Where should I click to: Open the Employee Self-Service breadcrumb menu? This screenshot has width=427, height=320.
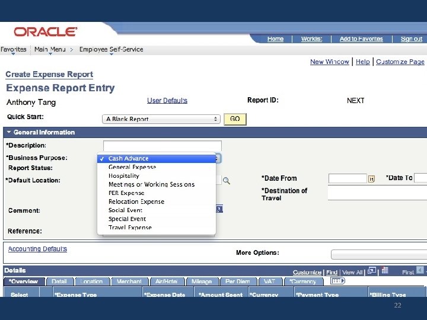click(x=111, y=50)
